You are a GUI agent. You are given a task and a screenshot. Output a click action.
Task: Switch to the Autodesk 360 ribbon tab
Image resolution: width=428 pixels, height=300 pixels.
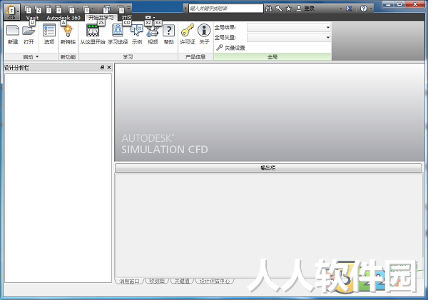tap(63, 18)
